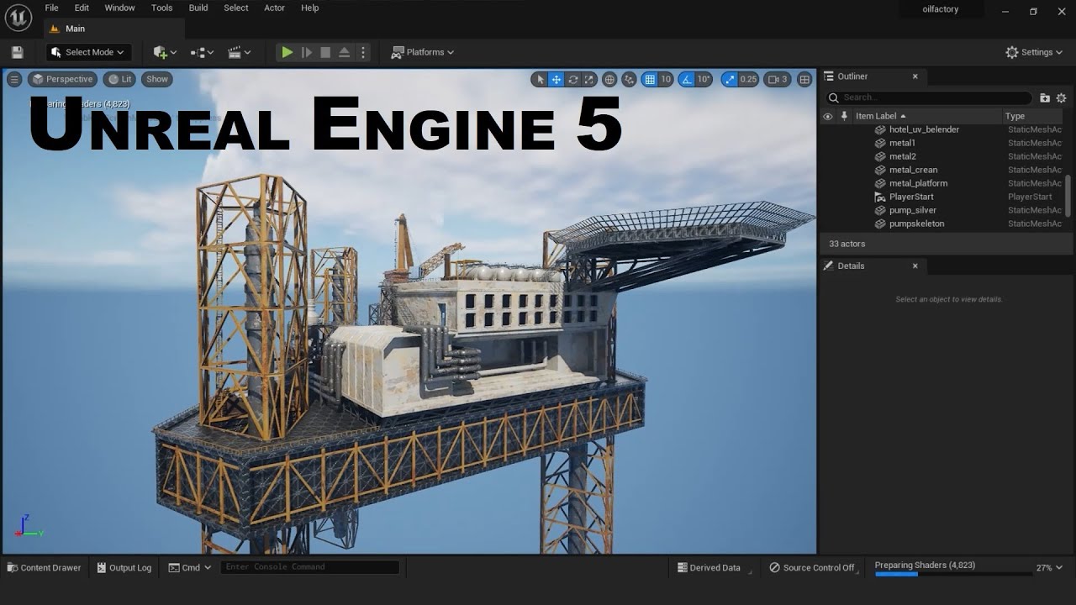Viewport: 1076px width, 605px height.
Task: Switch to the Main level tab
Action: [114, 29]
